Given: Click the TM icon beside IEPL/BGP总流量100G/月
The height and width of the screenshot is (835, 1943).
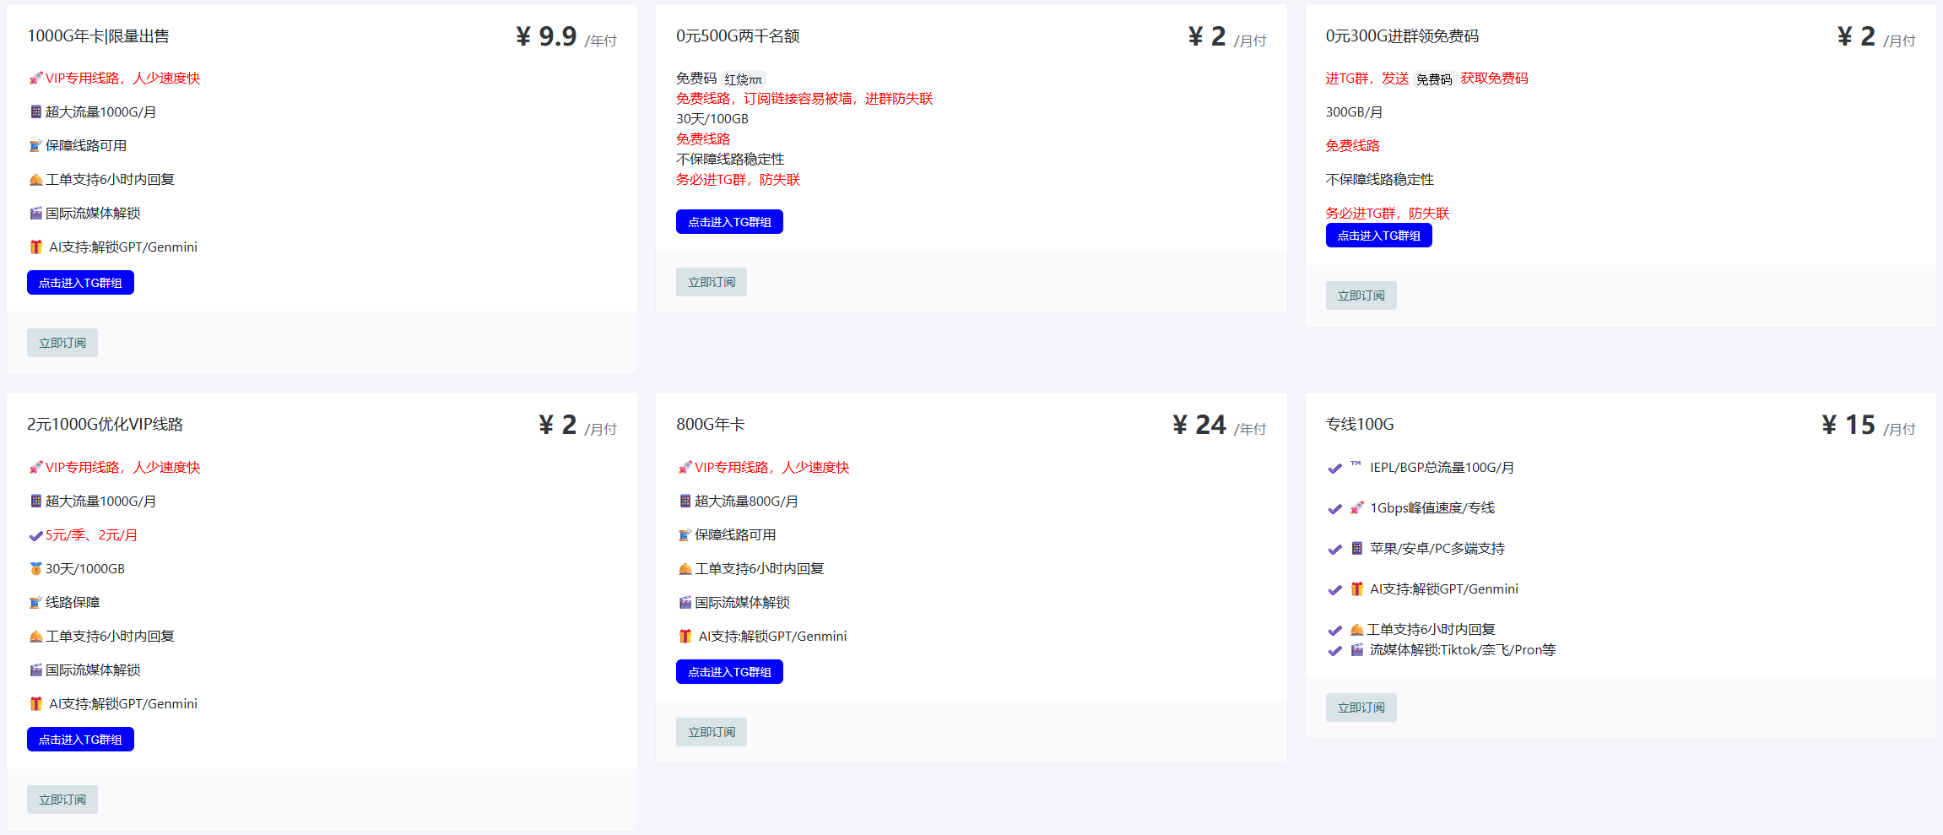Looking at the screenshot, I should click(x=1356, y=464).
